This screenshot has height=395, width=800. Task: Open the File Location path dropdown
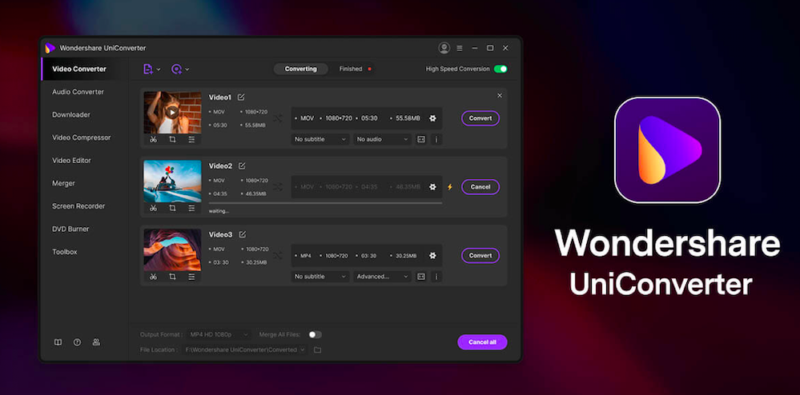[245, 349]
